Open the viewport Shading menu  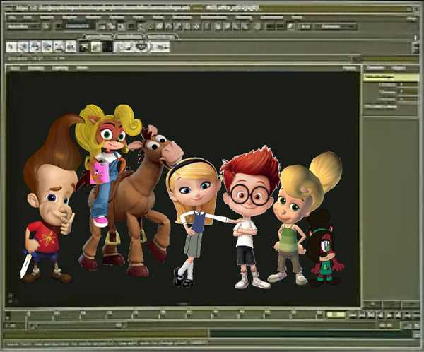click(36, 68)
